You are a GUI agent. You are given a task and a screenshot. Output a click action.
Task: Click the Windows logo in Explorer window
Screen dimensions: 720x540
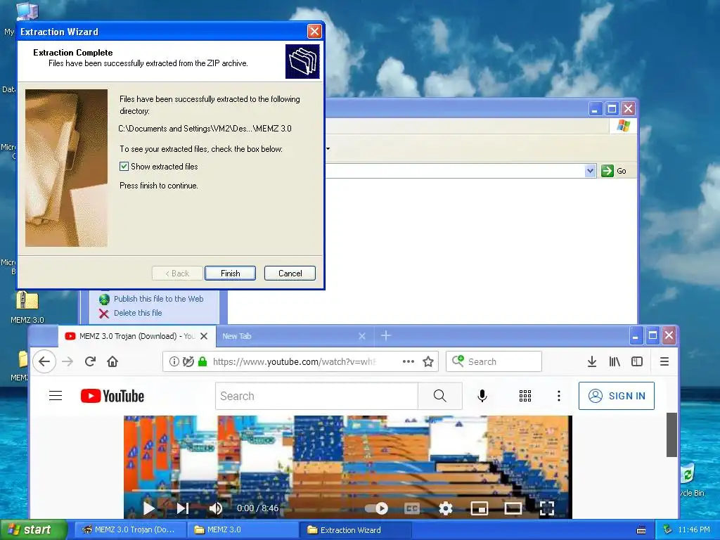(x=624, y=125)
